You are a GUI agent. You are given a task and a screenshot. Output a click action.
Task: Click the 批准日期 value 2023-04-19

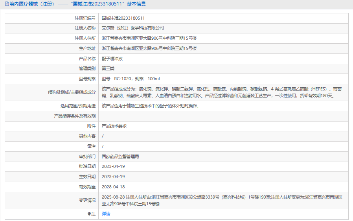pos(113,166)
